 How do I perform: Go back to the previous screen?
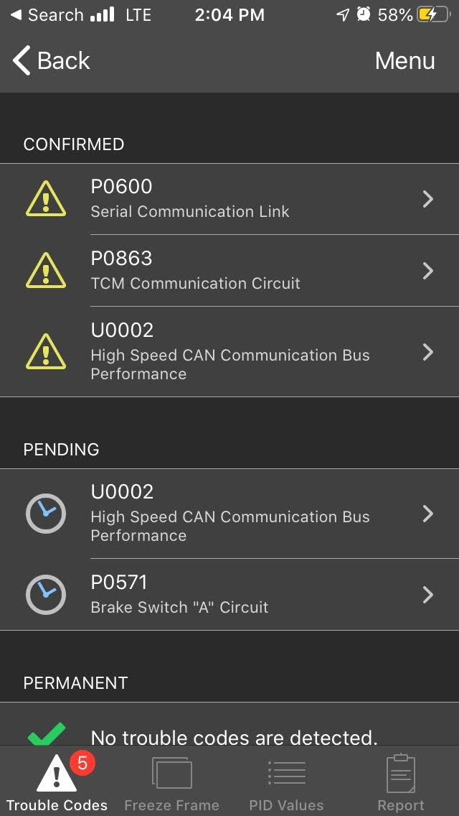click(52, 61)
